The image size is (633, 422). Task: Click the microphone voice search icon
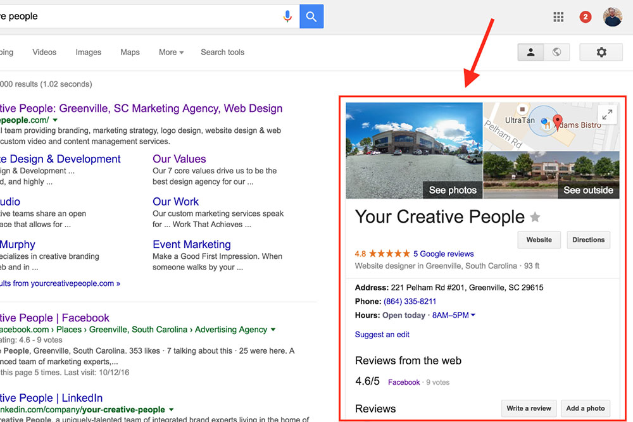coord(287,16)
